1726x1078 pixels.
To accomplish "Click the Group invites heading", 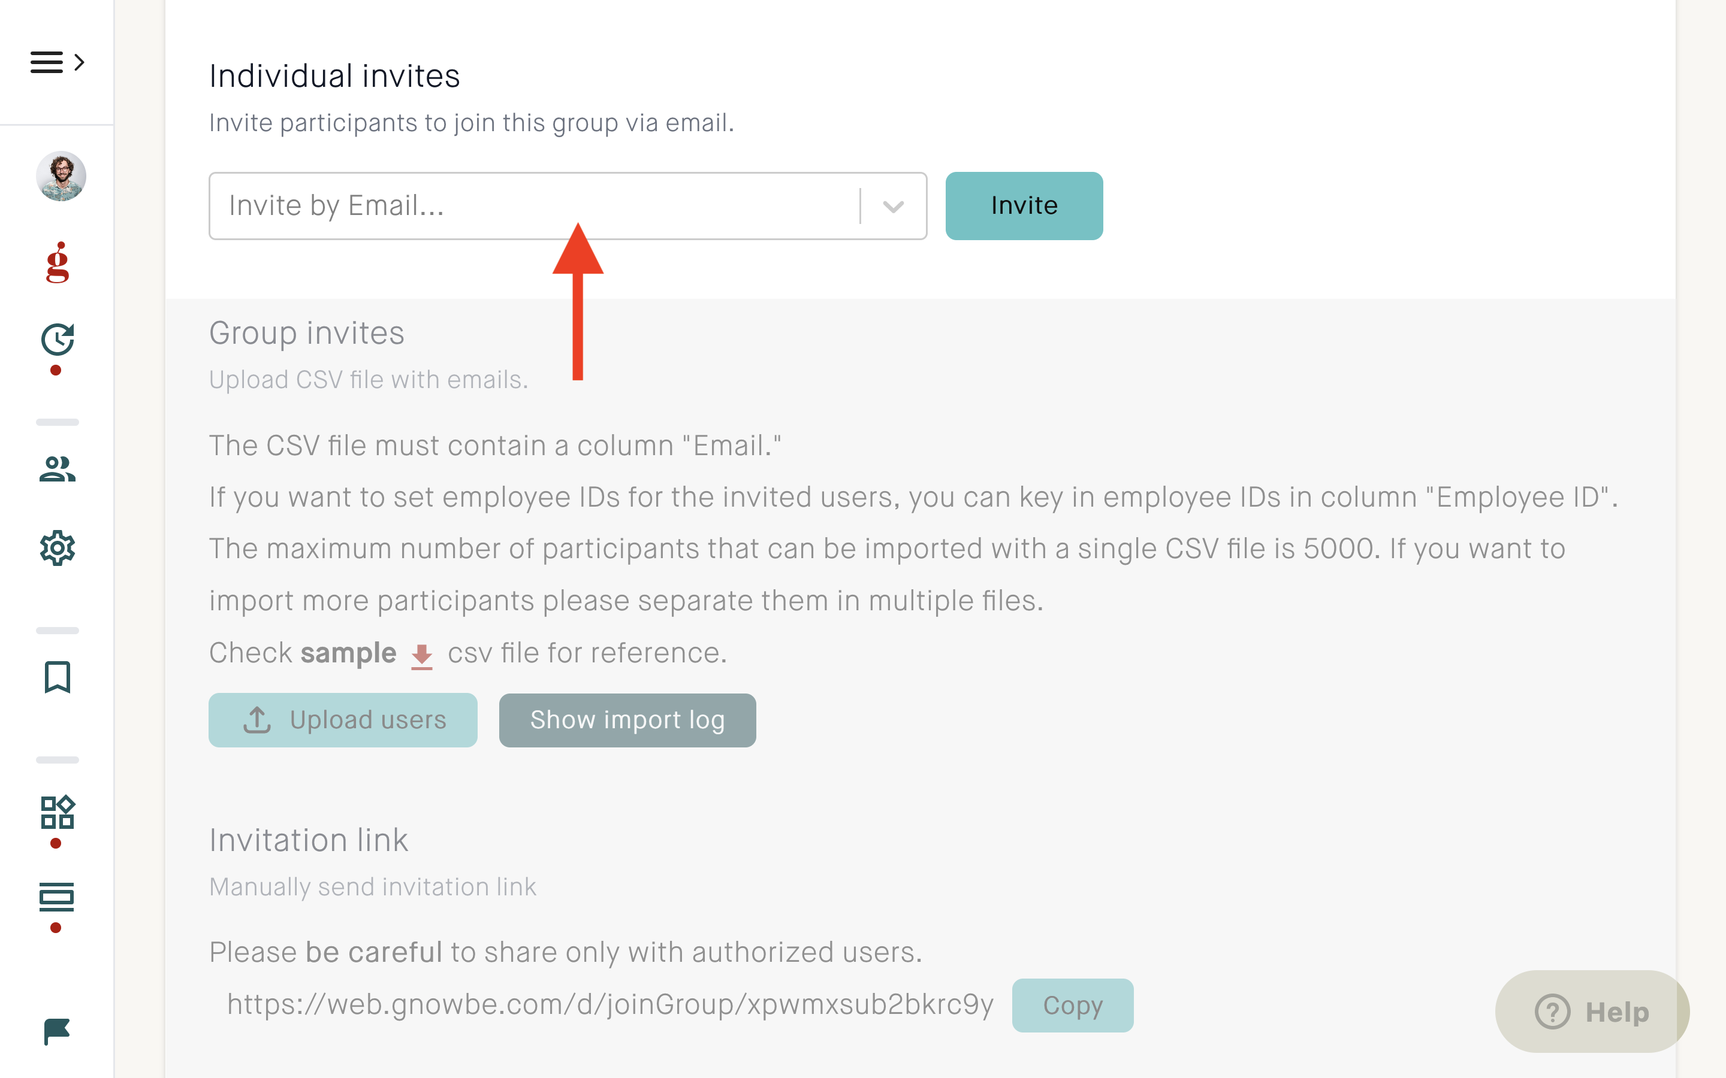I will [x=307, y=334].
